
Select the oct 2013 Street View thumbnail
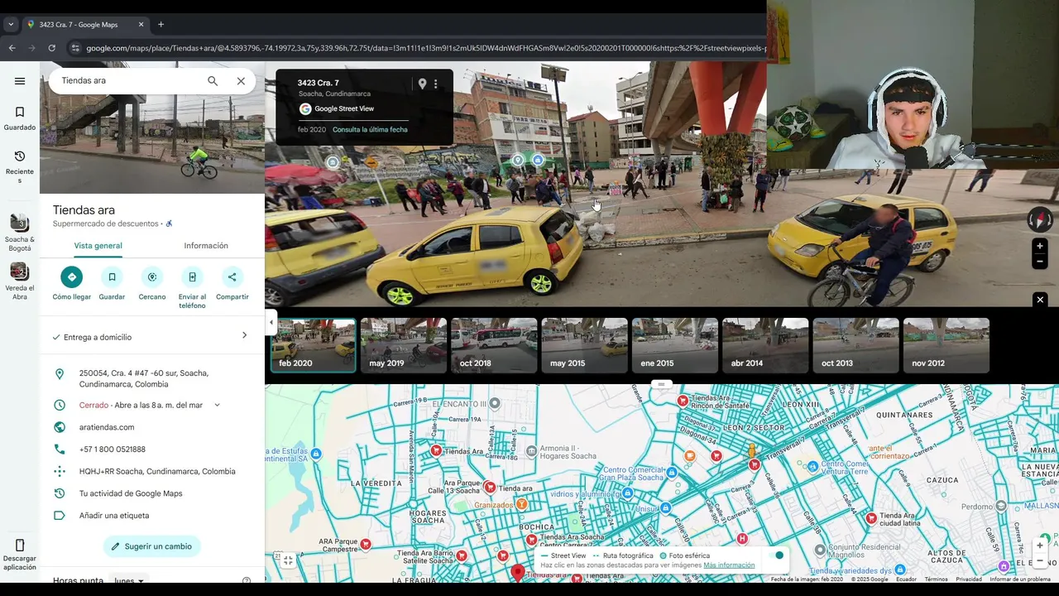[x=856, y=345]
